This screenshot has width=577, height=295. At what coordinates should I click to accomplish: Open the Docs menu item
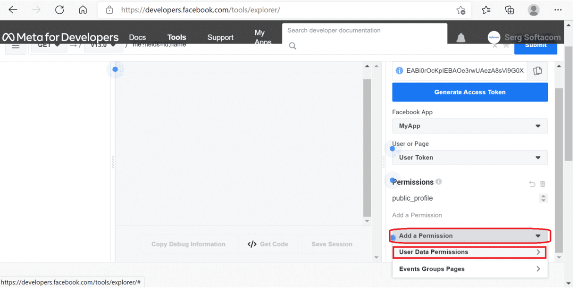pyautogui.click(x=137, y=37)
